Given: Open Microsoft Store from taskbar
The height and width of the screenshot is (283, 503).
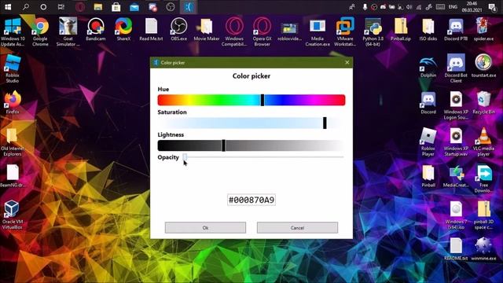Looking at the screenshot, I should pyautogui.click(x=116, y=7).
